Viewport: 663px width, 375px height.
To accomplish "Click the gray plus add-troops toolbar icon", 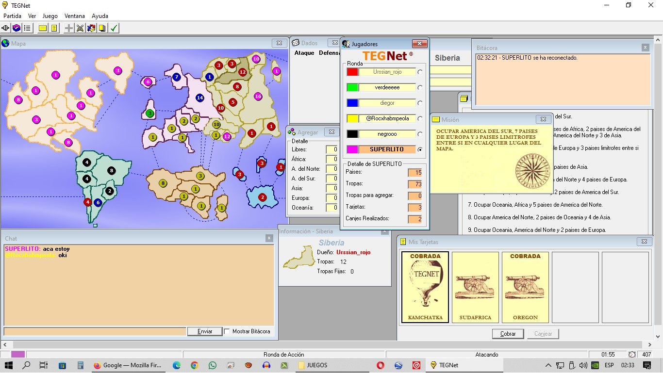I will point(69,28).
